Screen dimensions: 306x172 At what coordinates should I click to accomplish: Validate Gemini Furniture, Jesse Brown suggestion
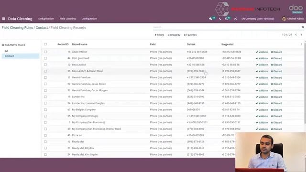pyautogui.click(x=262, y=84)
